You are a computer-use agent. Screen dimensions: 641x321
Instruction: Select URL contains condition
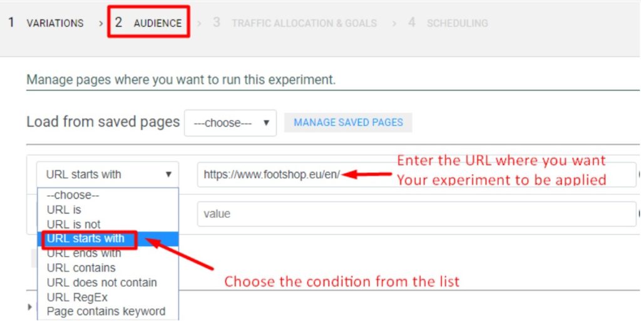point(81,268)
